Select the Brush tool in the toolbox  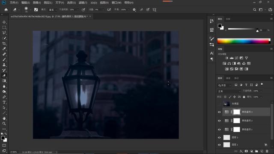tap(4, 59)
